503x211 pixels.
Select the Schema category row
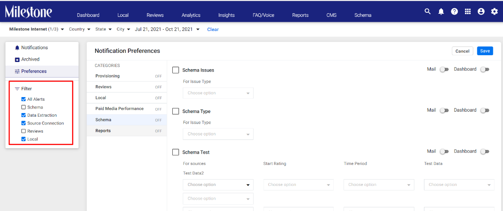pos(127,120)
